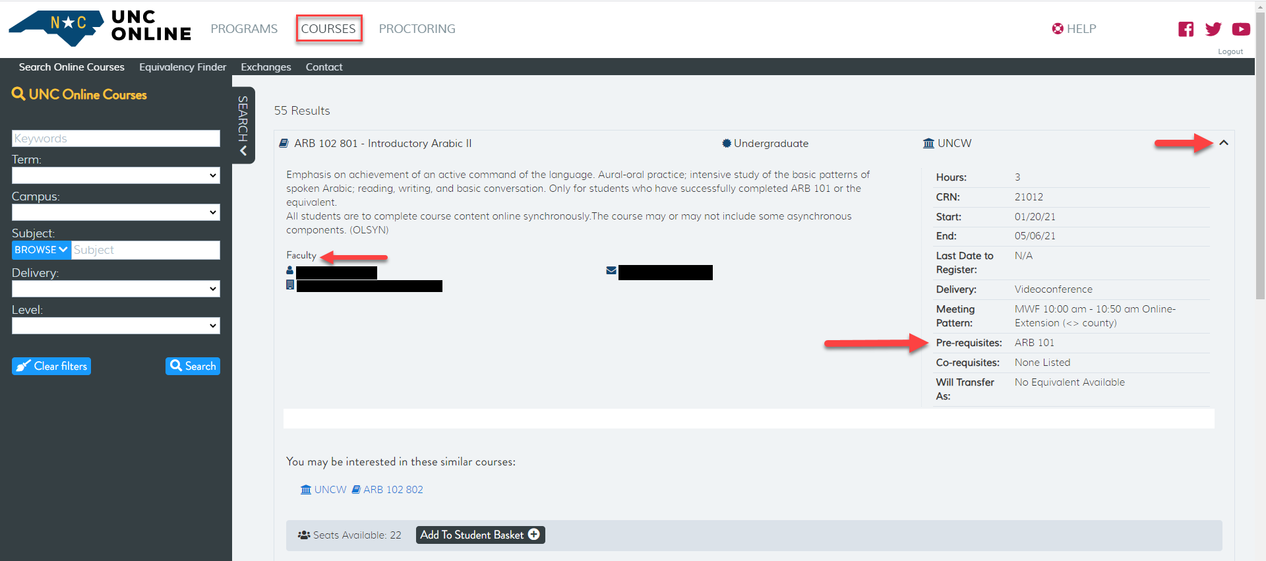
Task: Open the Facebook icon in the header
Action: (1186, 29)
